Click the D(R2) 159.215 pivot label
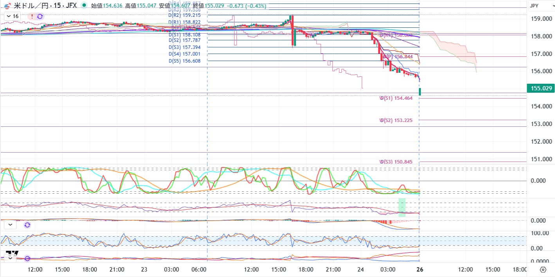 (184, 15)
